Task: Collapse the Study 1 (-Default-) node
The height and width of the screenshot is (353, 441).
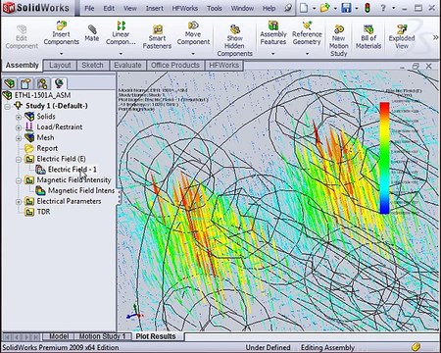Action: point(7,106)
